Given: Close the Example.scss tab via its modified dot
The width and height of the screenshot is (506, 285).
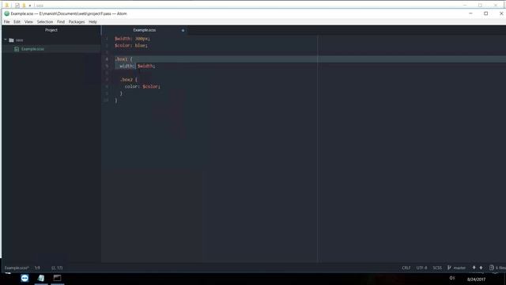Looking at the screenshot, I should pyautogui.click(x=183, y=30).
